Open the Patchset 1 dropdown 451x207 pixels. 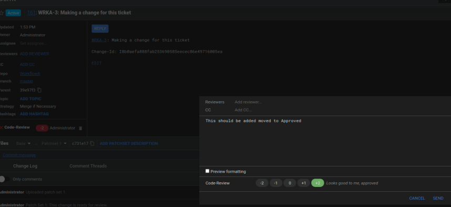[x=54, y=143]
